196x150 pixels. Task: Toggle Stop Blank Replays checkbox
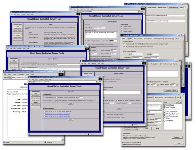[x=56, y=98]
